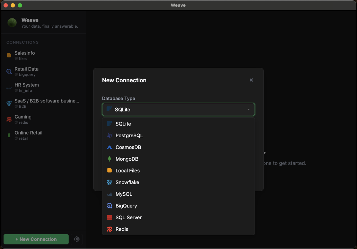
Task: Open the SalesInfo connection
Action: (x=43, y=55)
